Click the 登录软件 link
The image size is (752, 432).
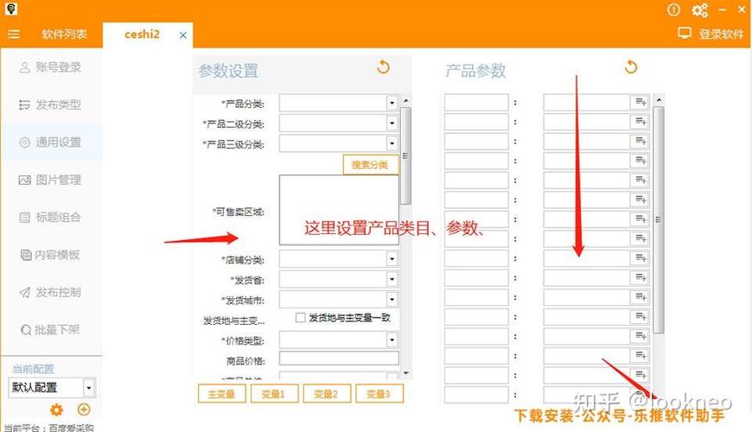tap(721, 34)
